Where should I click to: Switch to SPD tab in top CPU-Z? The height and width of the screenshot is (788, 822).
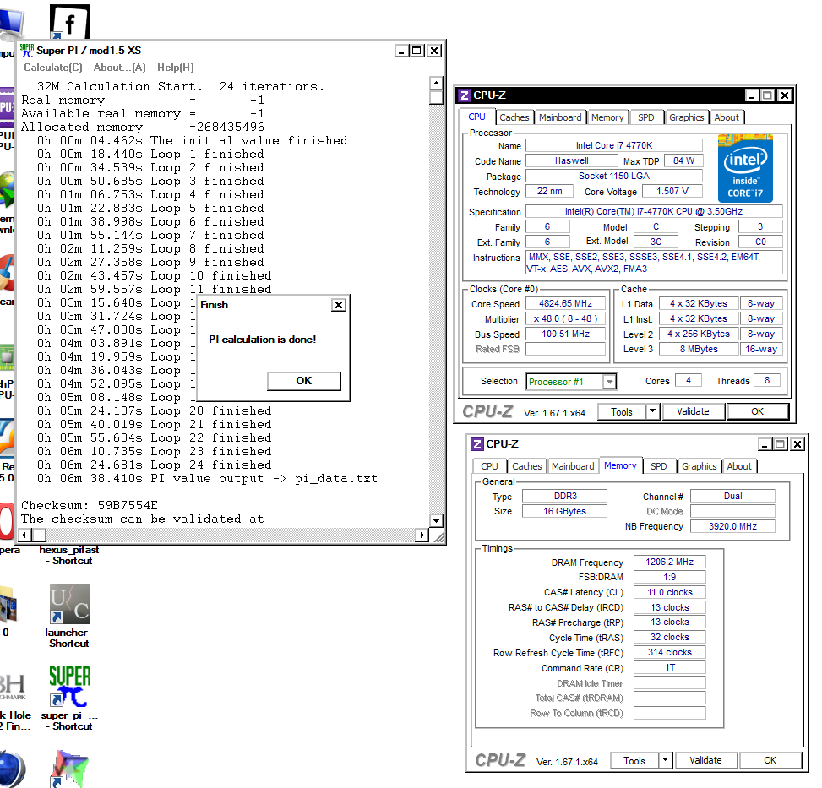[x=645, y=117]
